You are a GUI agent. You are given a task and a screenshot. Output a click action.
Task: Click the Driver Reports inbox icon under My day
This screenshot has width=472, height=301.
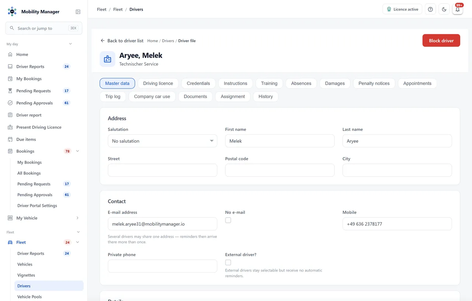(10, 66)
